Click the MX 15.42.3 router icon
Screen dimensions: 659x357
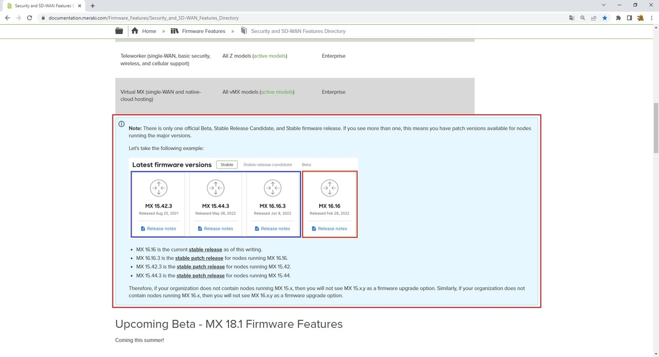tap(158, 188)
